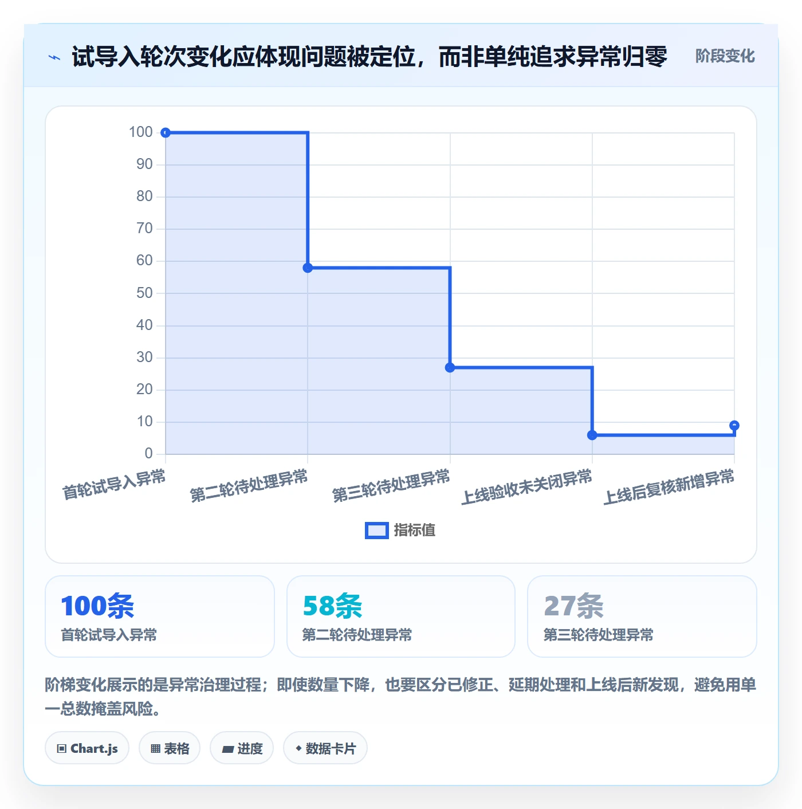
Task: Click the 上线后复核新增异常 axis label
Action: 669,487
